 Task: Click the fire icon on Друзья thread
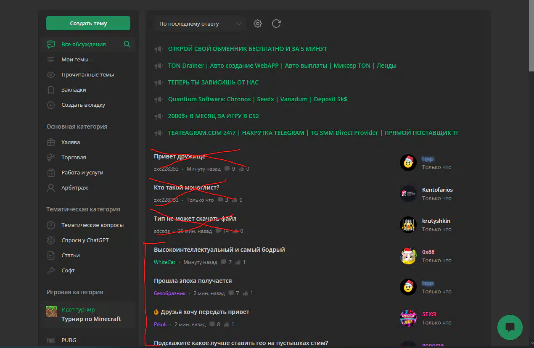tap(156, 312)
